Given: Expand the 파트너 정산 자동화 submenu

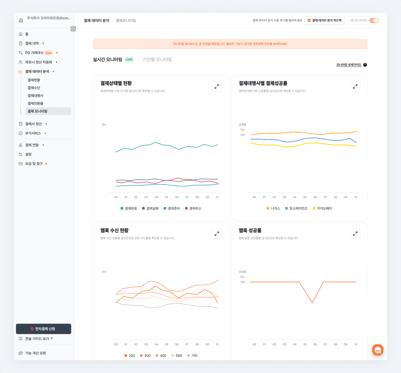Looking at the screenshot, I should coord(57,62).
